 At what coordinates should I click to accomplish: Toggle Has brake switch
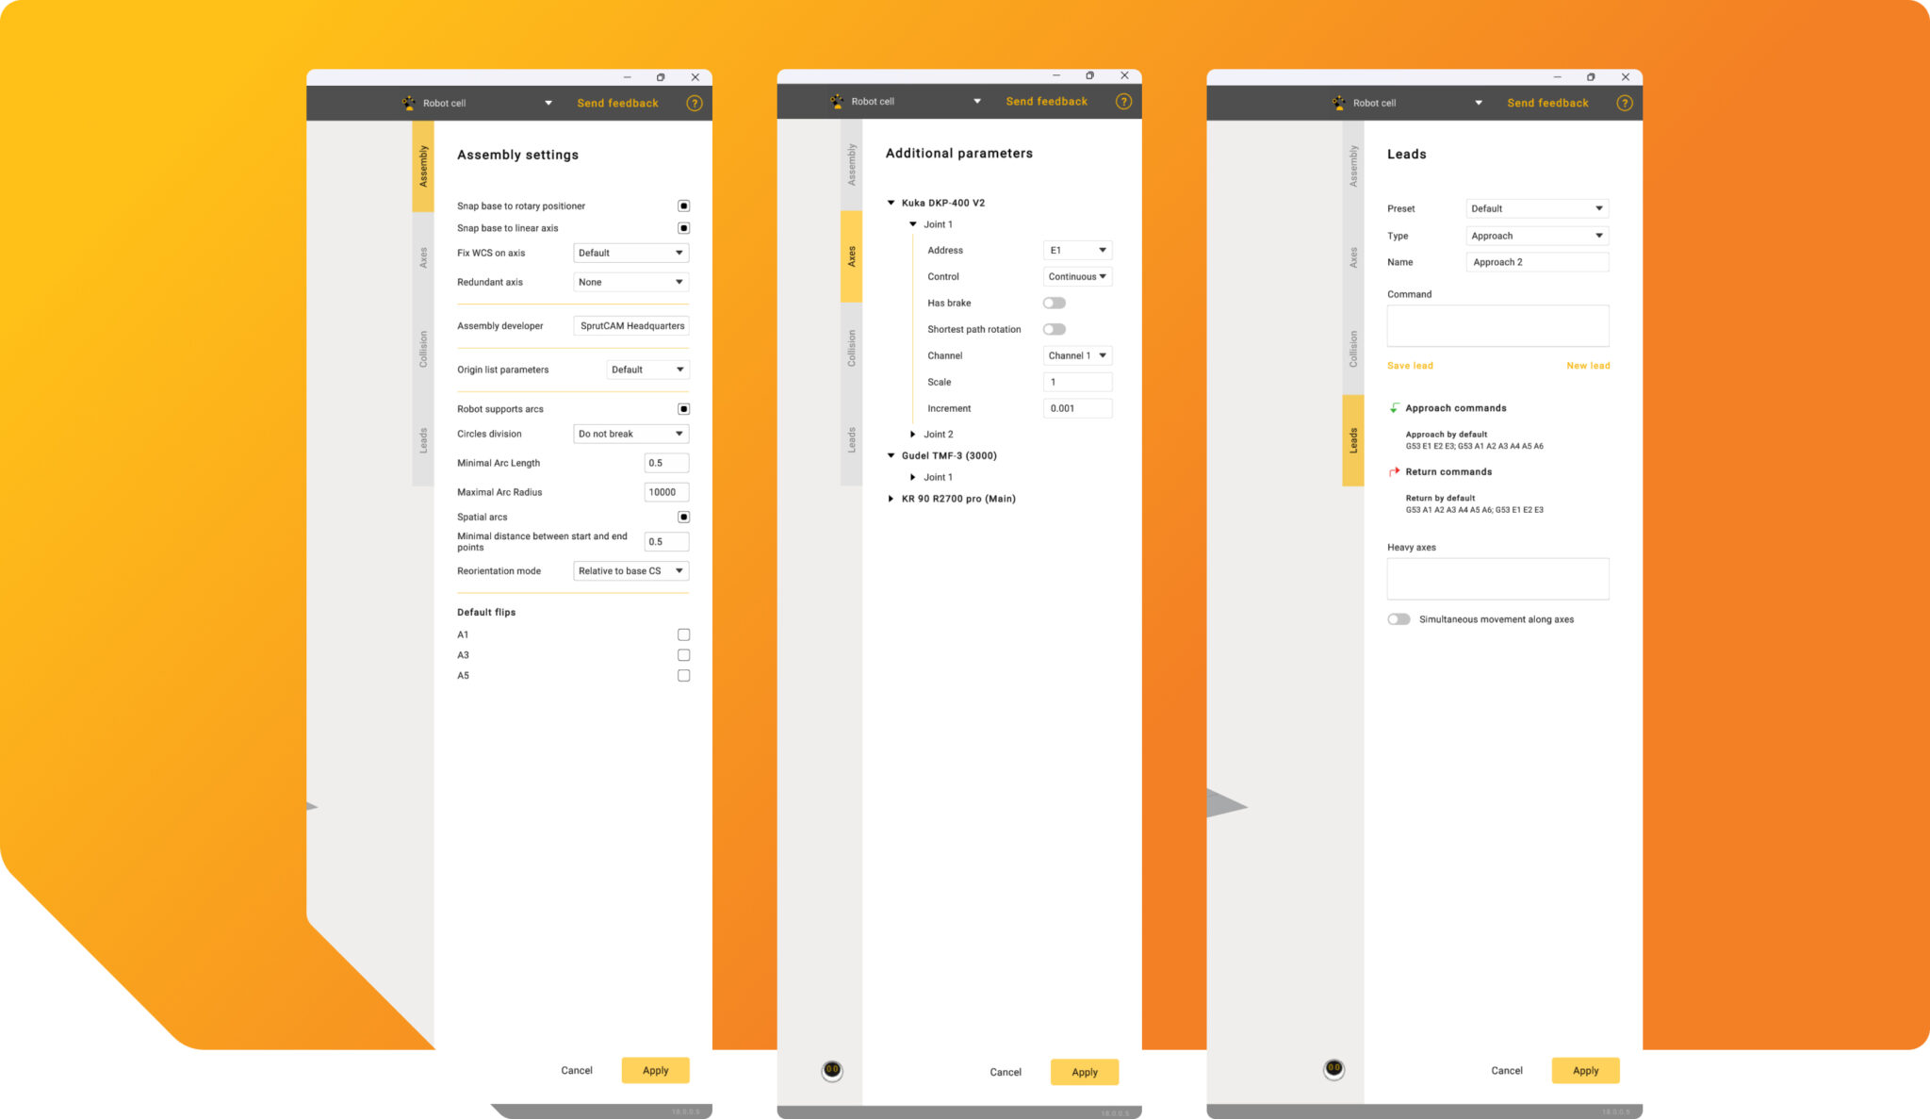(1054, 304)
